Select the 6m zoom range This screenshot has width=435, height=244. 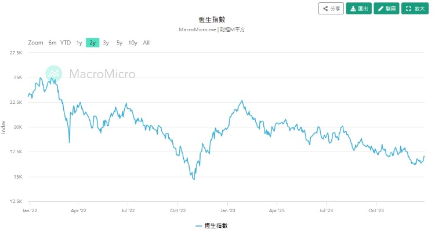(x=52, y=43)
